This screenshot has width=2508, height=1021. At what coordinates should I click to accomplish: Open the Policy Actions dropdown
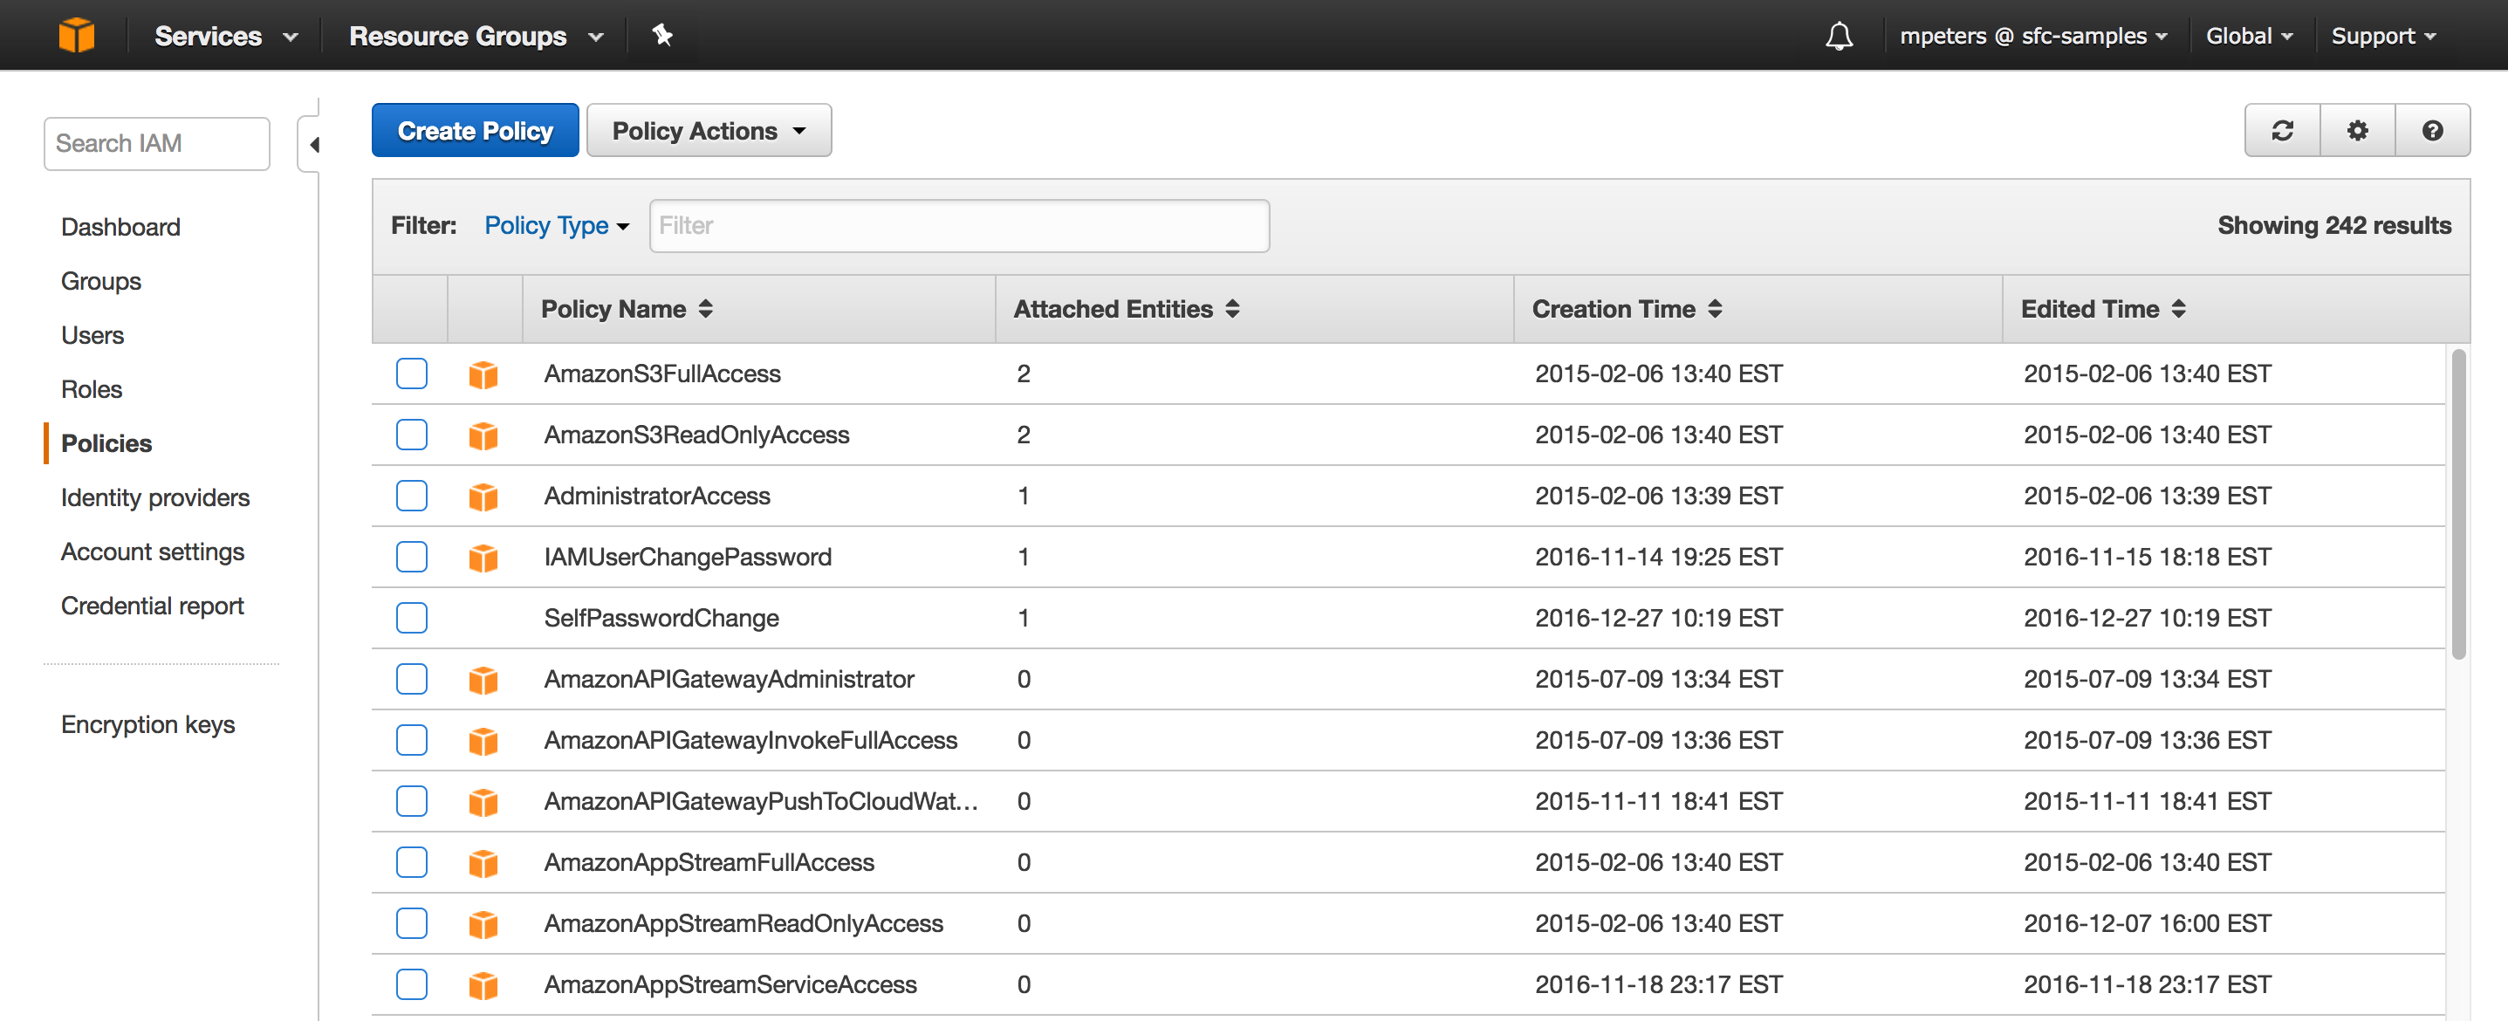[x=708, y=130]
